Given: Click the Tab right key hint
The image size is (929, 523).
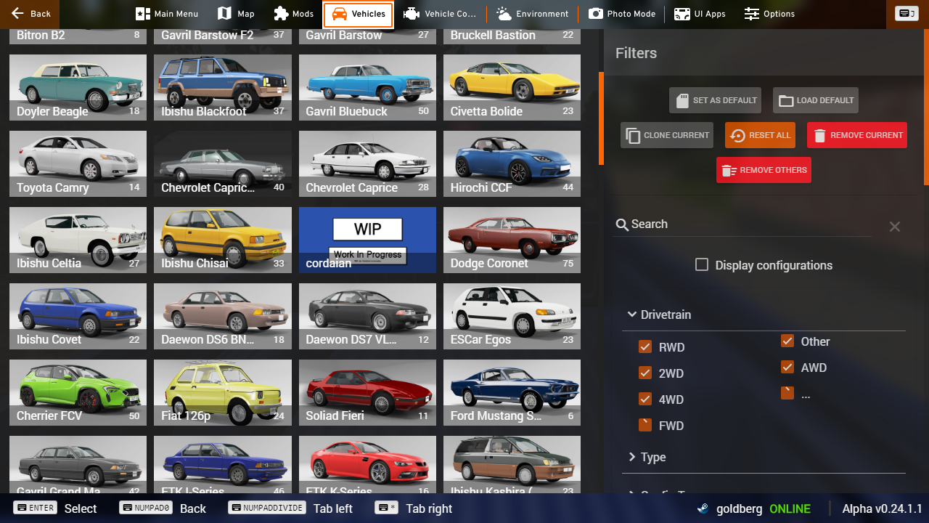Looking at the screenshot, I should 414,508.
